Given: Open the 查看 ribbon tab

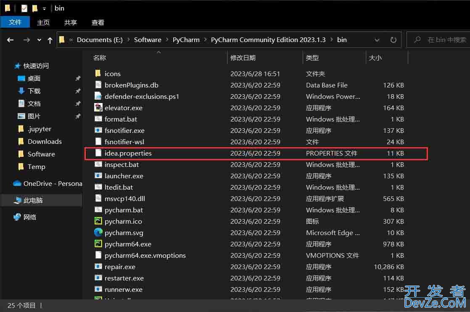Looking at the screenshot, I should pyautogui.click(x=98, y=22).
